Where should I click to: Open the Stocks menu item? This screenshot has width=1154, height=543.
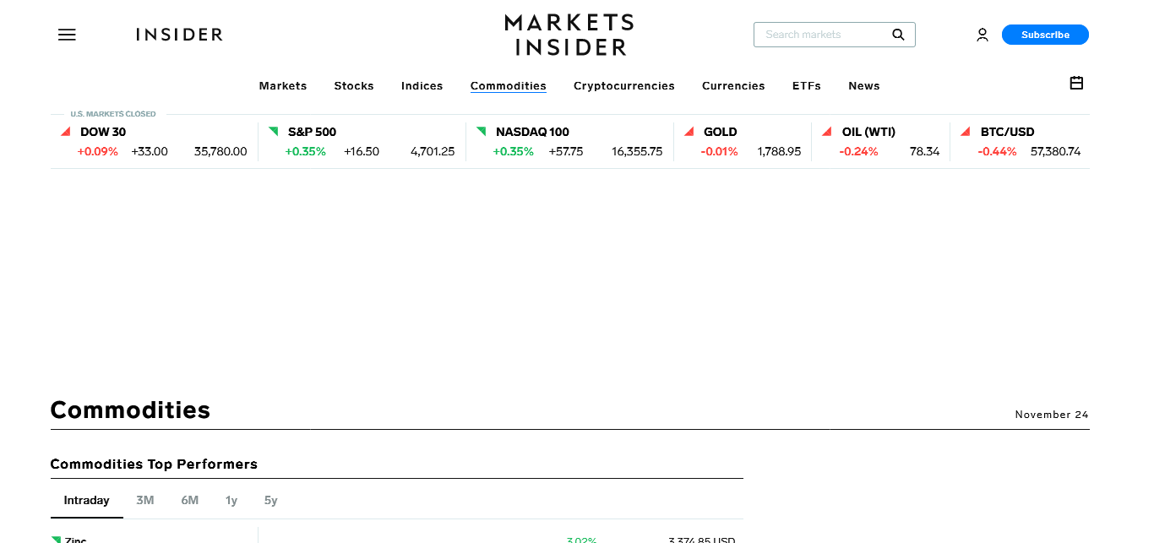point(353,86)
